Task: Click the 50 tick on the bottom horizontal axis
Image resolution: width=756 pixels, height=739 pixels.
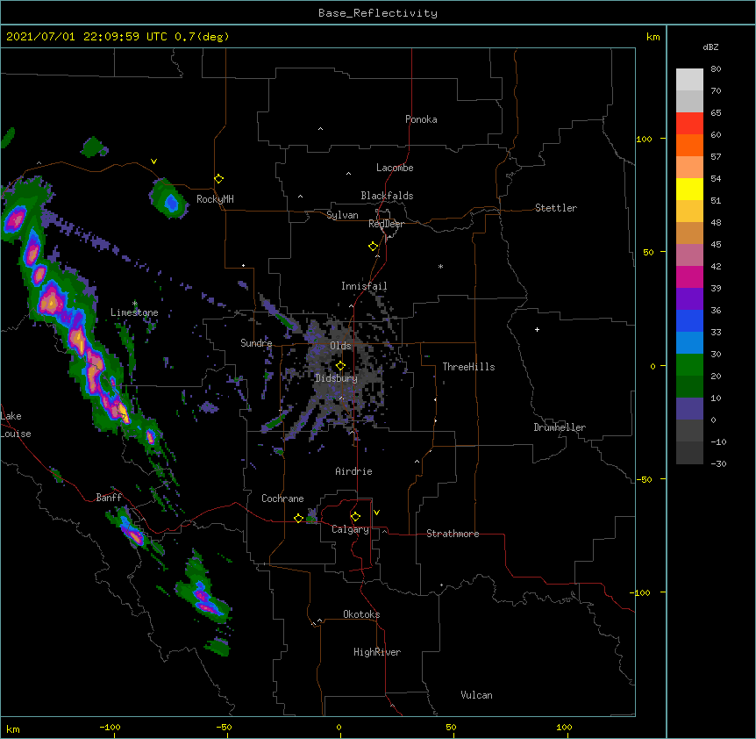Action: pos(451,727)
